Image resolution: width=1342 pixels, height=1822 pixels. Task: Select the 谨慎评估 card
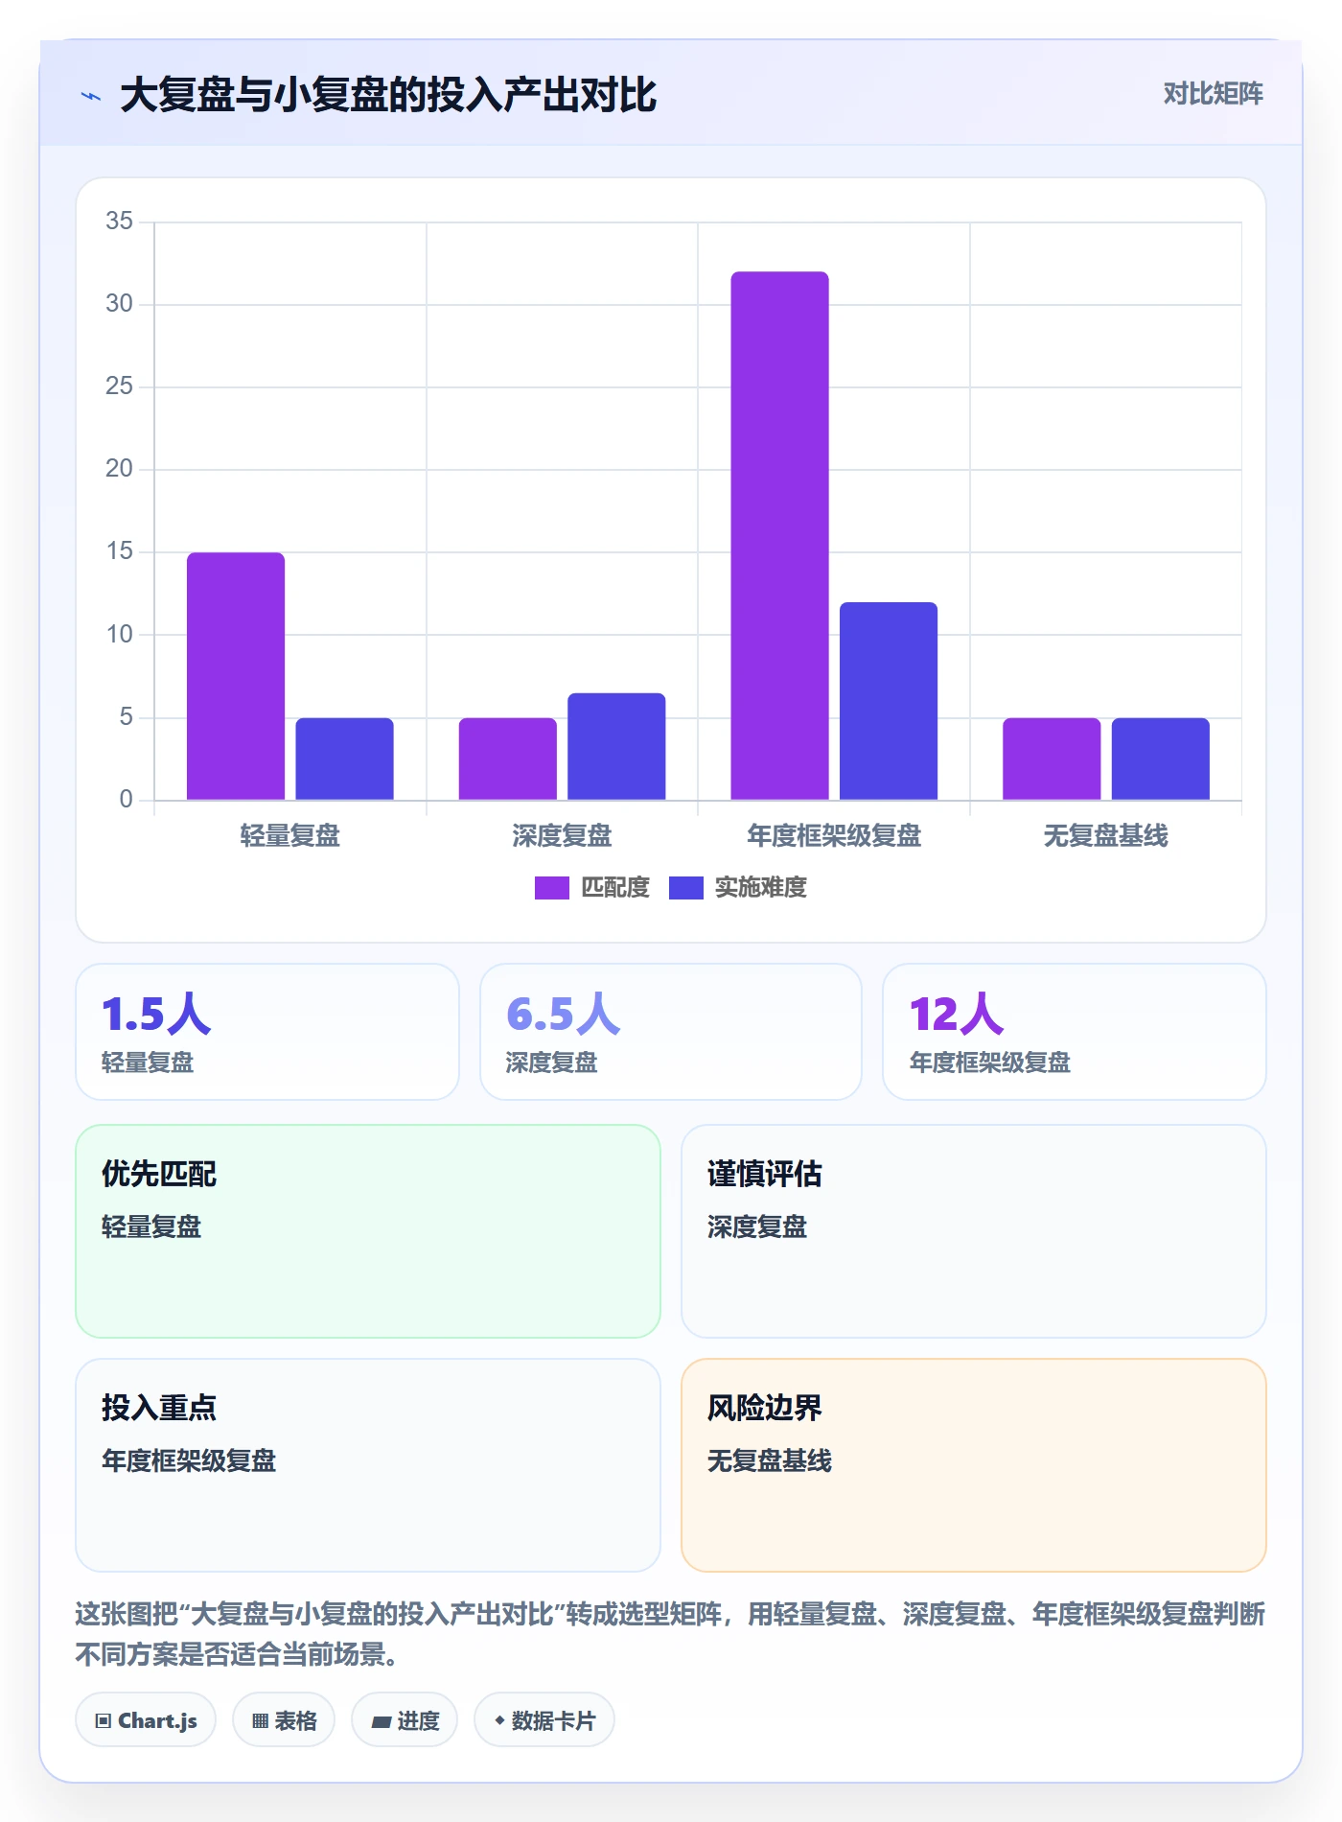click(x=974, y=1231)
